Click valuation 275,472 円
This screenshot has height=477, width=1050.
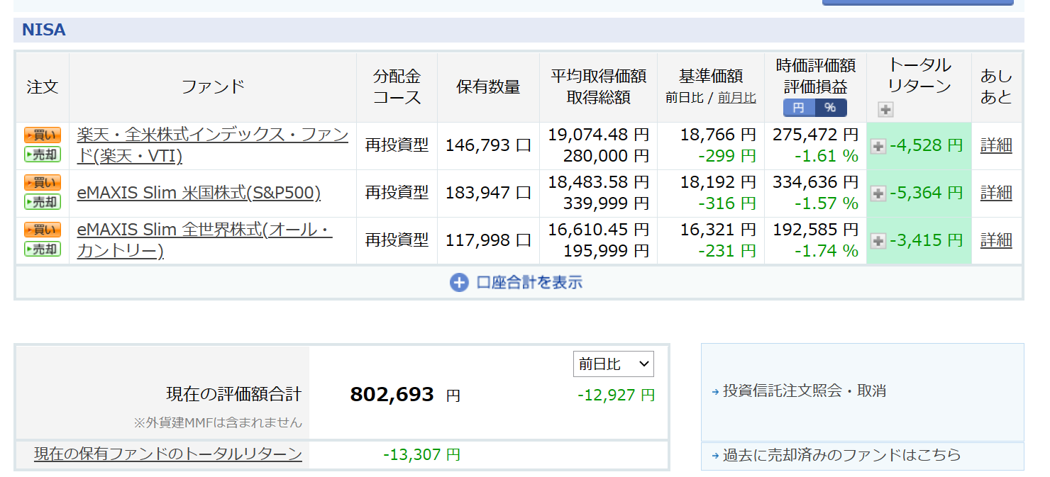(815, 135)
